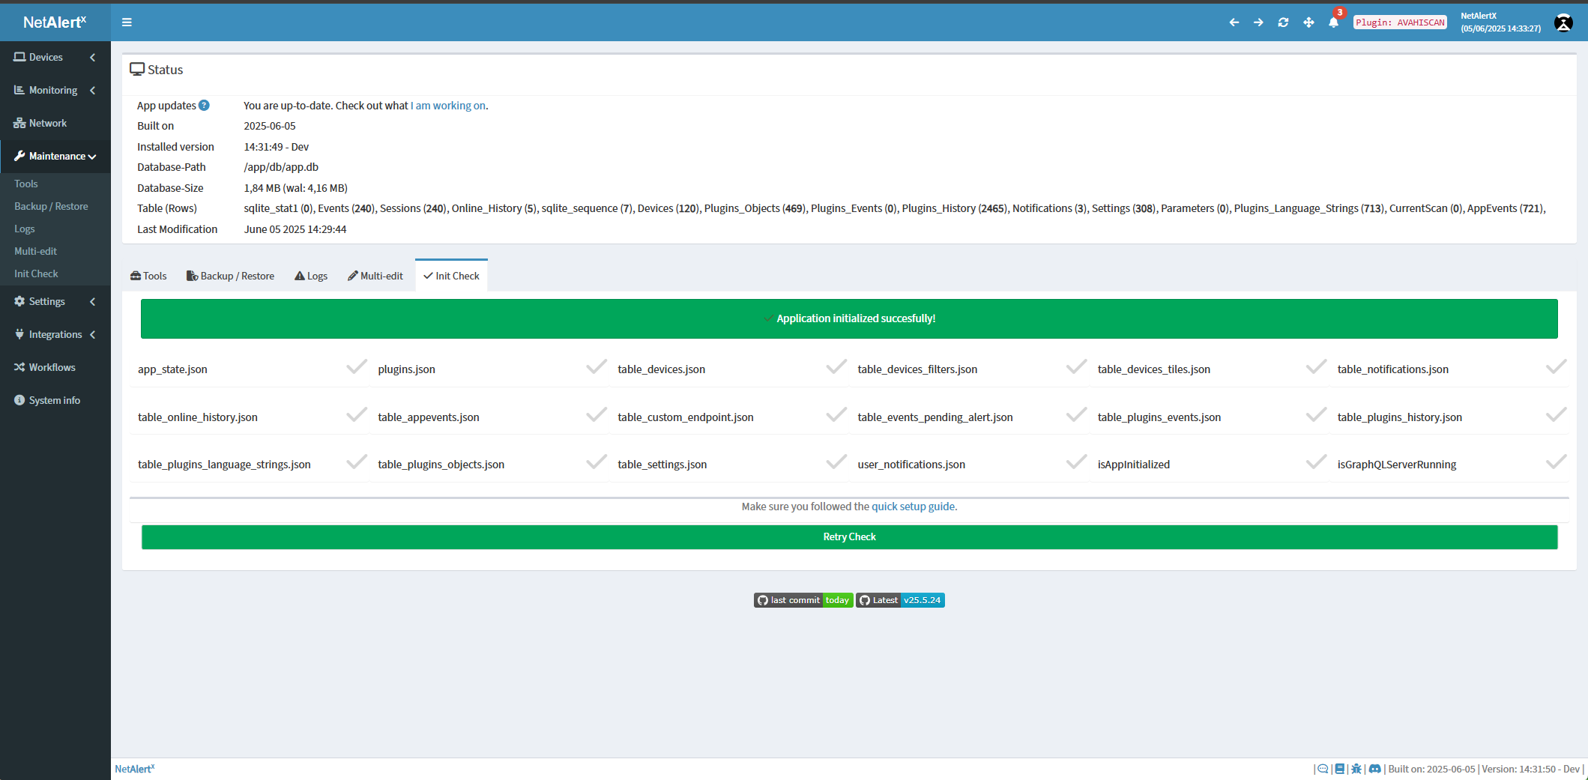
Task: Click the checkmark next to app_state.json
Action: 357,367
